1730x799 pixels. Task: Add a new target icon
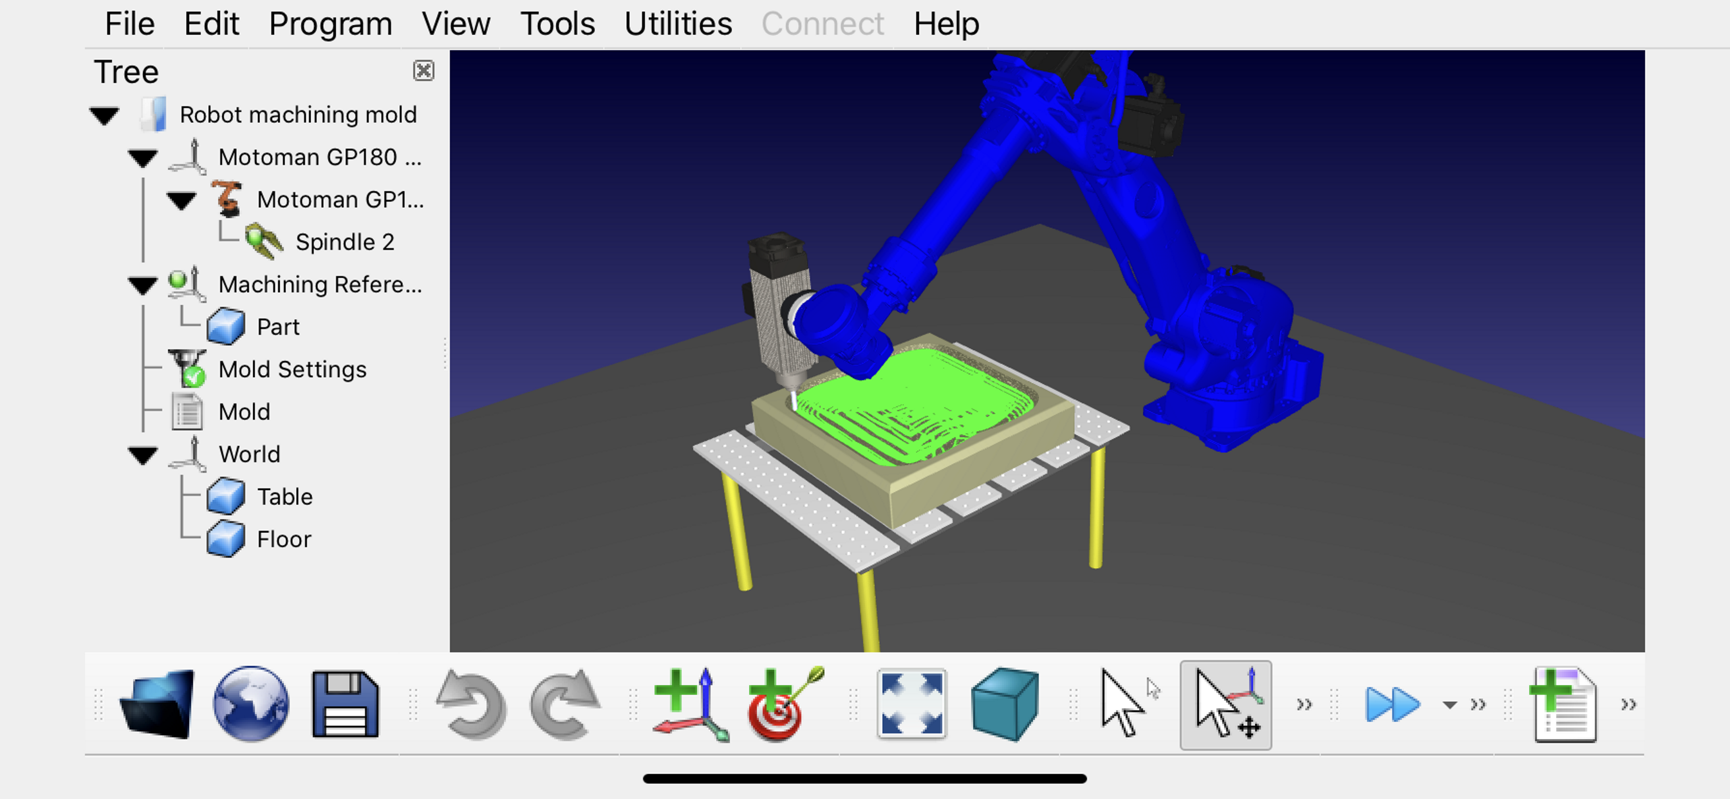point(786,704)
